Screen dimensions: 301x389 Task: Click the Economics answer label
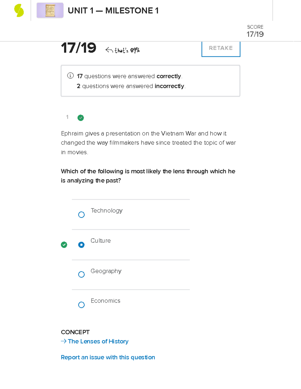(106, 301)
